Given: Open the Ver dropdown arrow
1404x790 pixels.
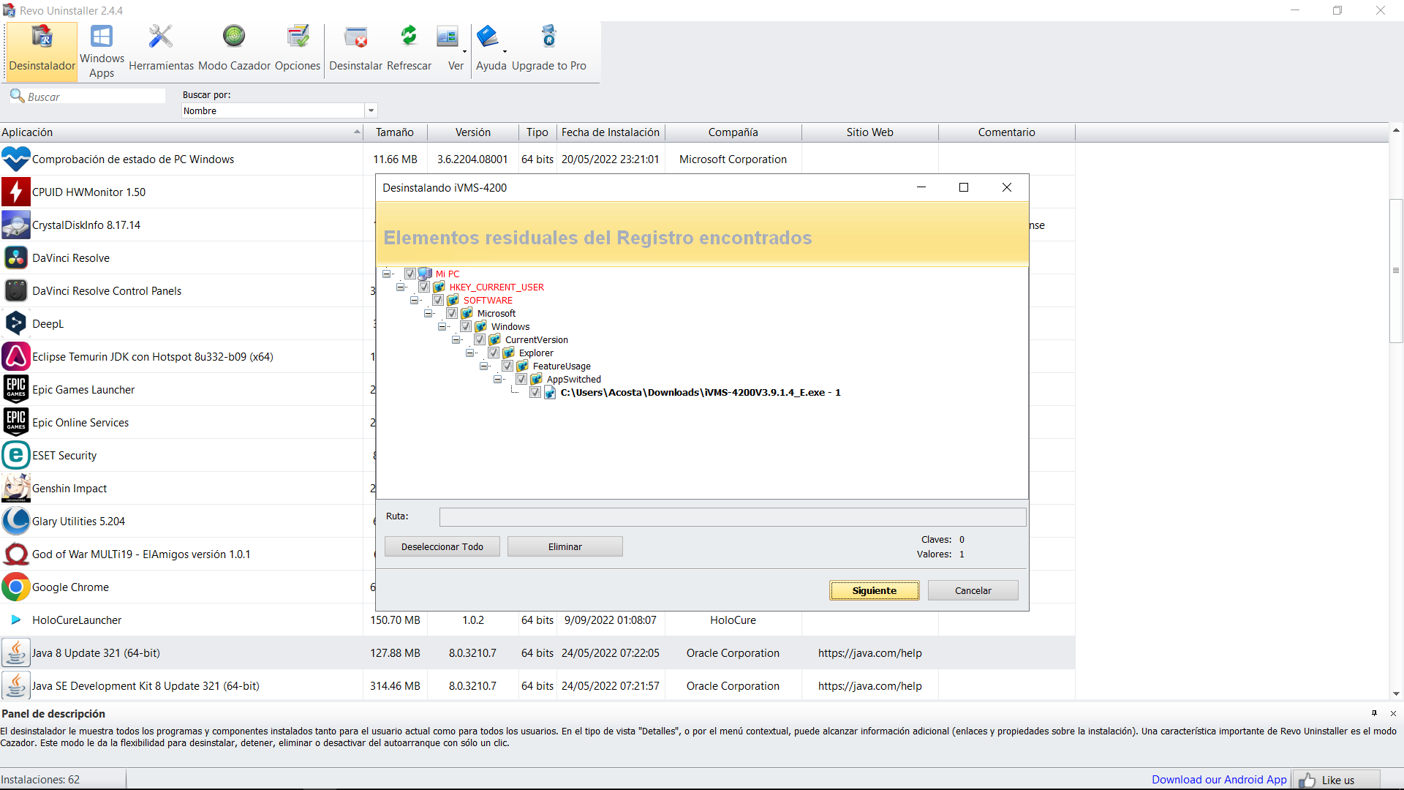Looking at the screenshot, I should pyautogui.click(x=464, y=51).
